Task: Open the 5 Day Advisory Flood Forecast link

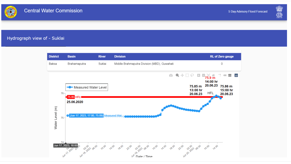Action: [x=248, y=12]
